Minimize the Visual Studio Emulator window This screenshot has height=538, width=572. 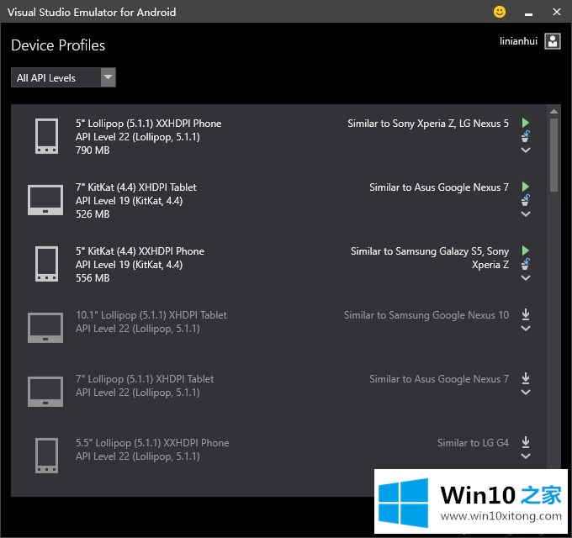click(528, 13)
